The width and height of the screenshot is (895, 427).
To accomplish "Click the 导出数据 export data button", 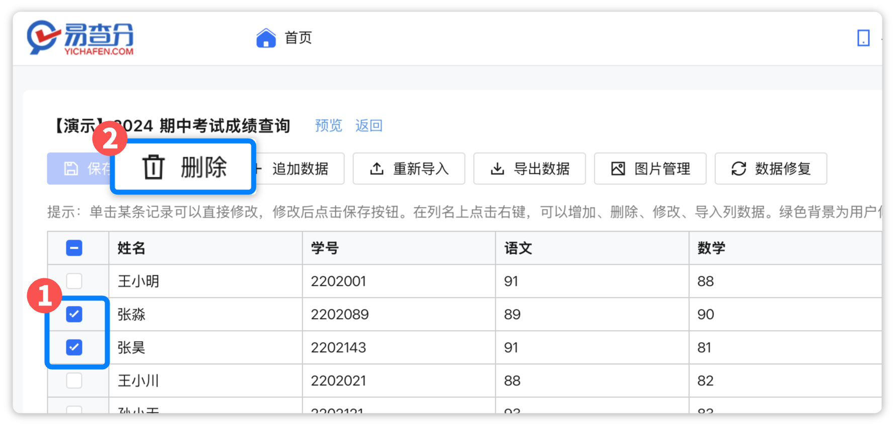I will tap(529, 169).
